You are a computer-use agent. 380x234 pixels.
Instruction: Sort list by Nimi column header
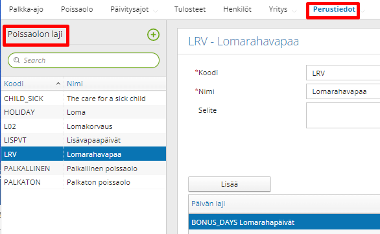coord(115,84)
